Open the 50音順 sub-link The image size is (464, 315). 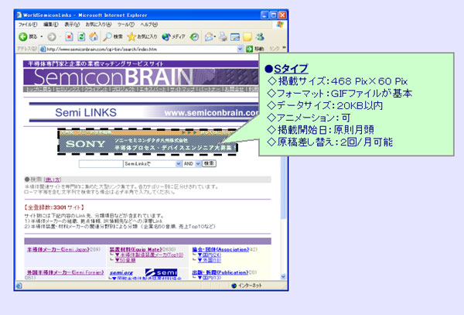pos(125,260)
